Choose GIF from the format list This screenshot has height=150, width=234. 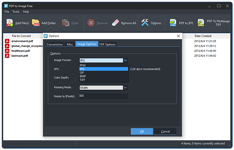(x=104, y=73)
